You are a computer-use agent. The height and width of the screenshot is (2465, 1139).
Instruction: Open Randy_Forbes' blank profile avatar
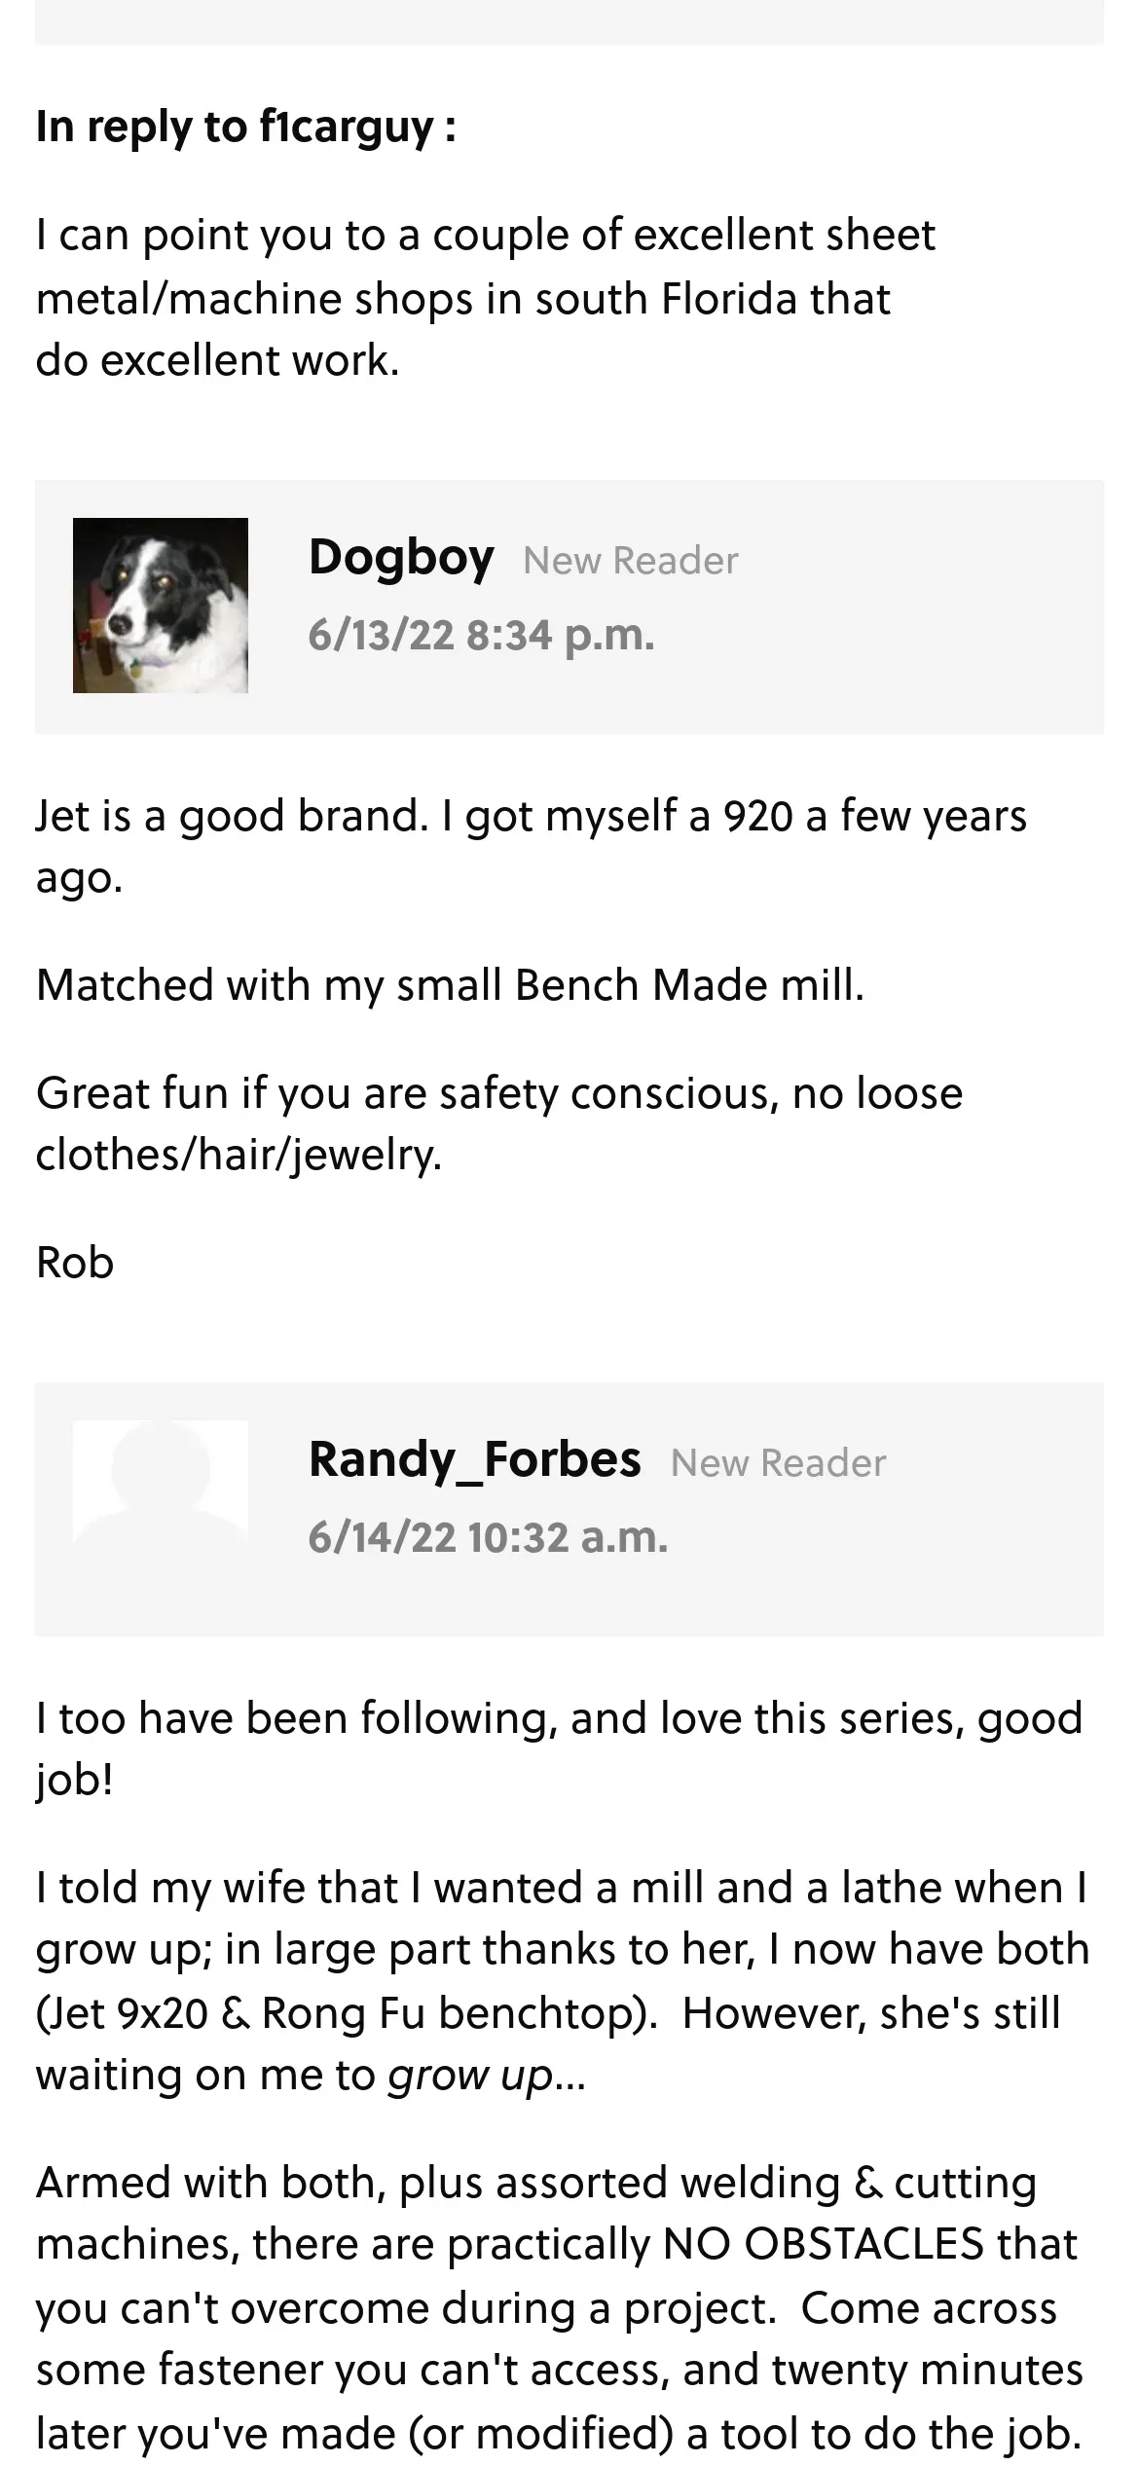pos(161,1481)
